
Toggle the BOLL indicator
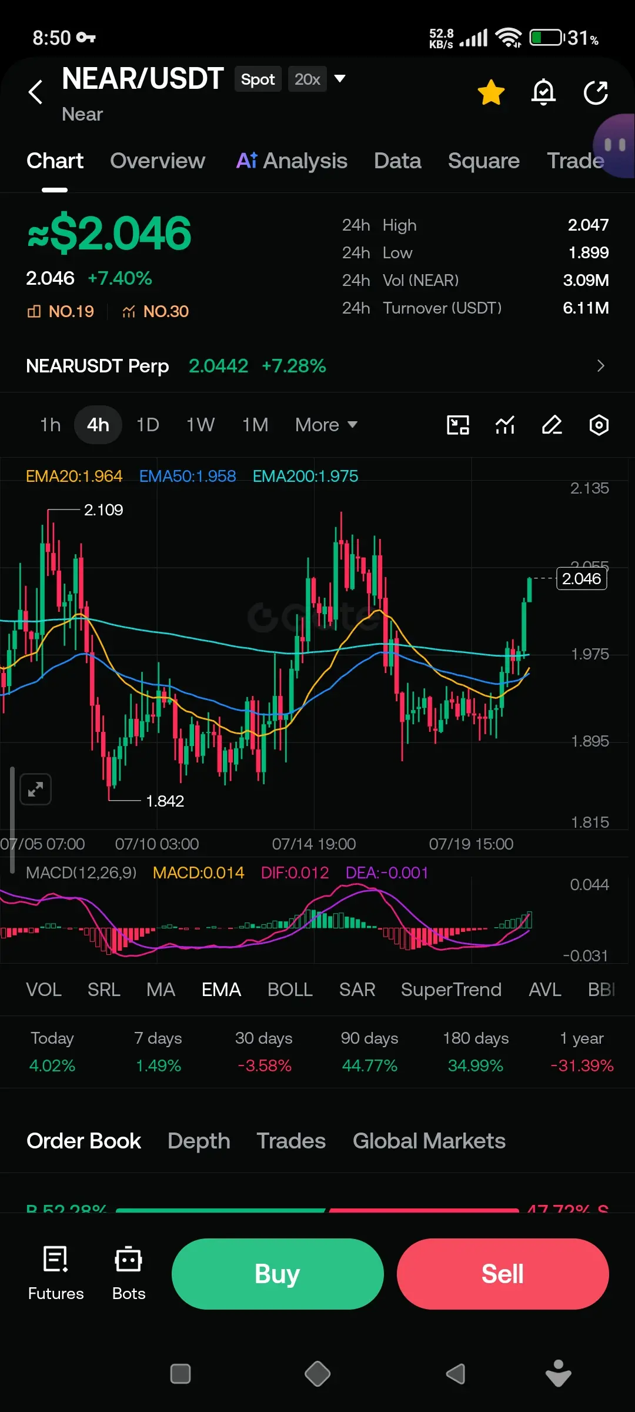pos(290,990)
